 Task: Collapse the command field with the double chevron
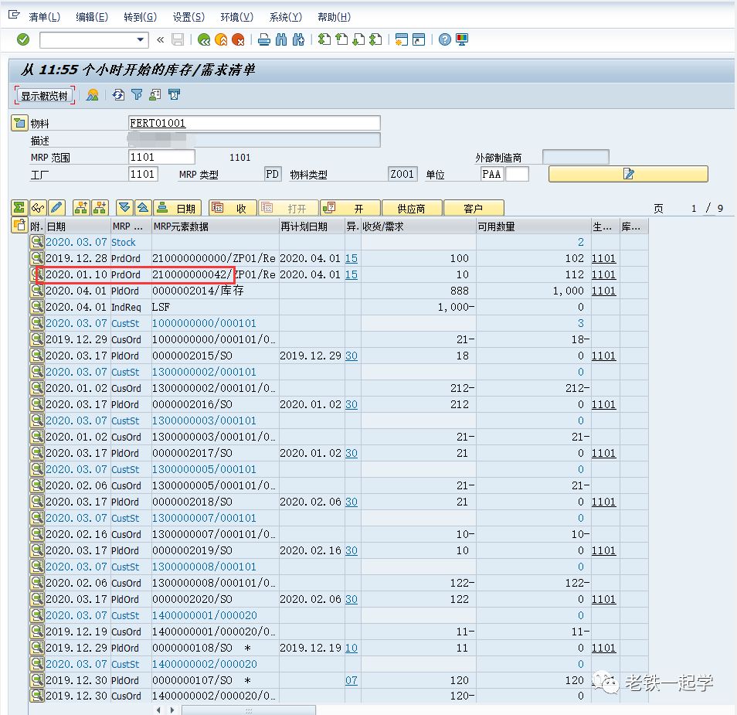160,40
